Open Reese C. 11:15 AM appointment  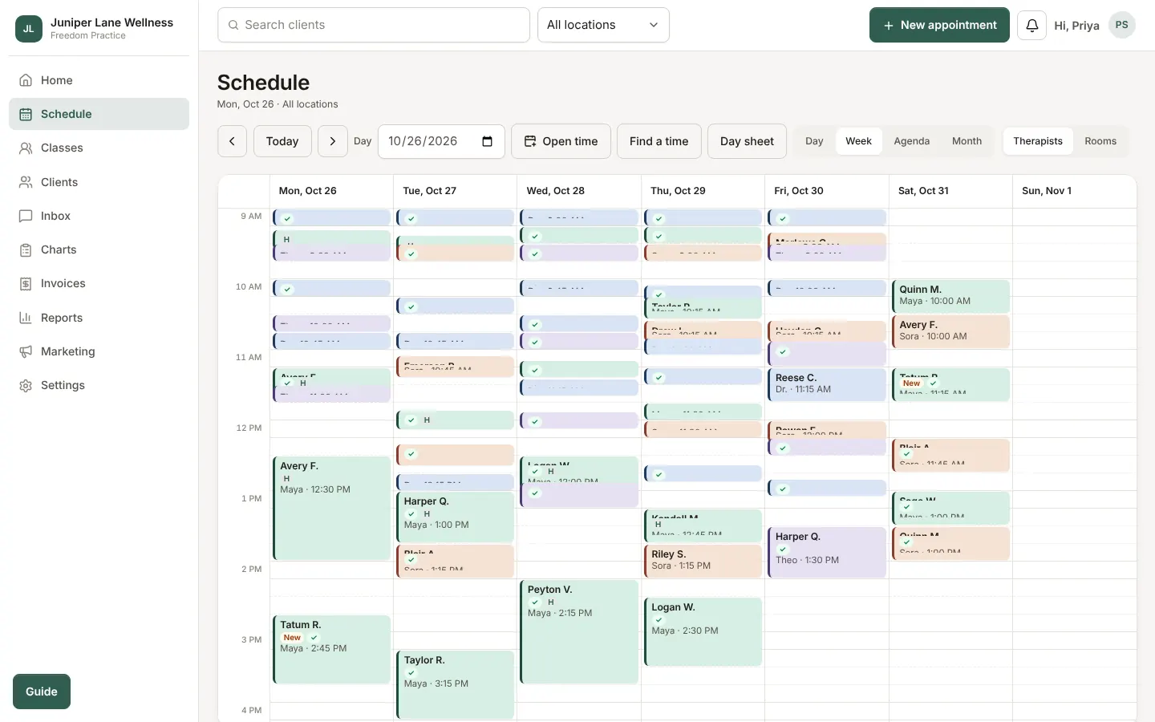[x=827, y=384]
